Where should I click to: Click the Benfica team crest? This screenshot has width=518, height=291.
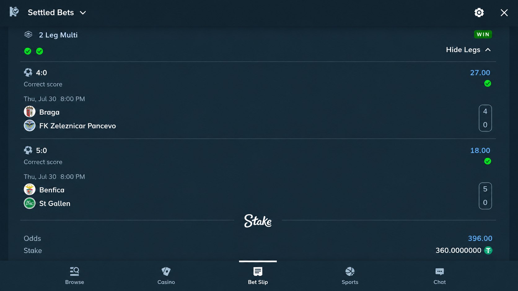[x=30, y=189]
